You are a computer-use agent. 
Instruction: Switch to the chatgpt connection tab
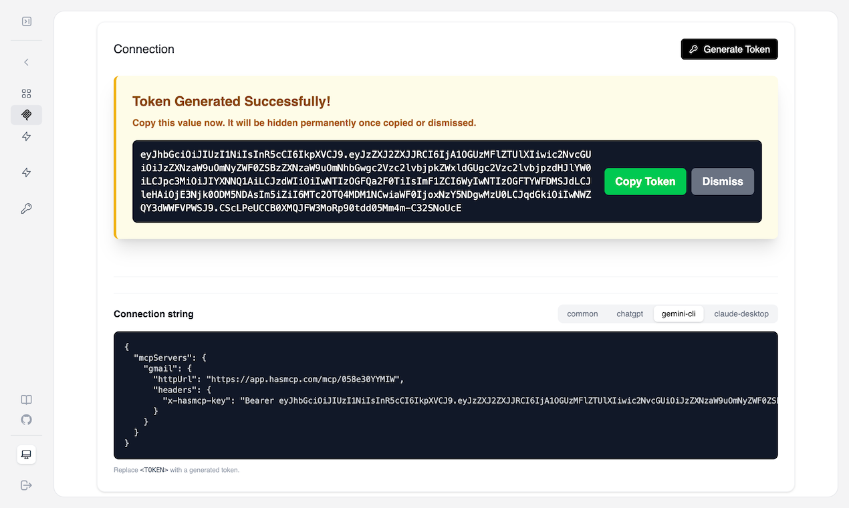[629, 313]
